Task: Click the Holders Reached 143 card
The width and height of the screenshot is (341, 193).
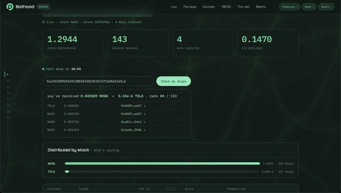Action: [x=138, y=43]
